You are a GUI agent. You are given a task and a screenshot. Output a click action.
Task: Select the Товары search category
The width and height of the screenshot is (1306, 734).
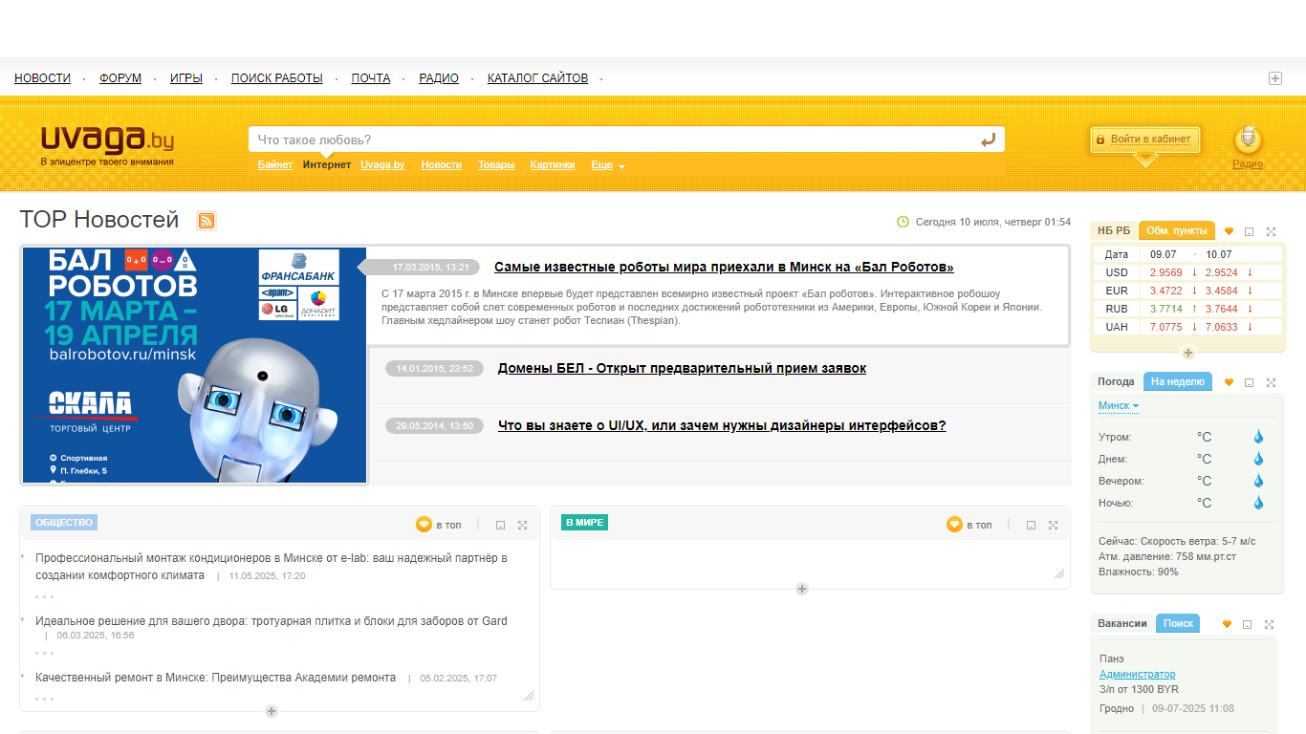496,165
